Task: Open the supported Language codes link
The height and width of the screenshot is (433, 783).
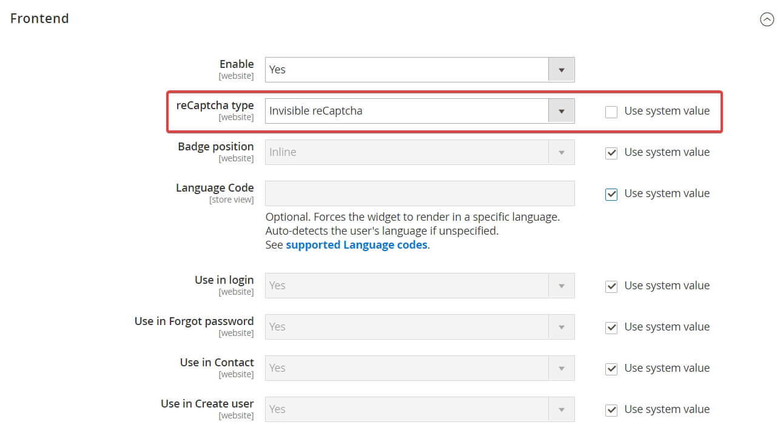Action: click(x=356, y=245)
